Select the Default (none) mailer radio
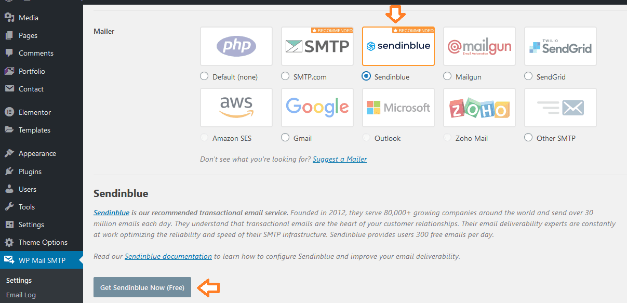627x303 pixels. tap(204, 76)
